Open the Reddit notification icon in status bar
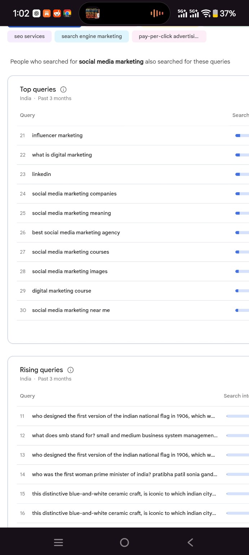 coord(57,14)
